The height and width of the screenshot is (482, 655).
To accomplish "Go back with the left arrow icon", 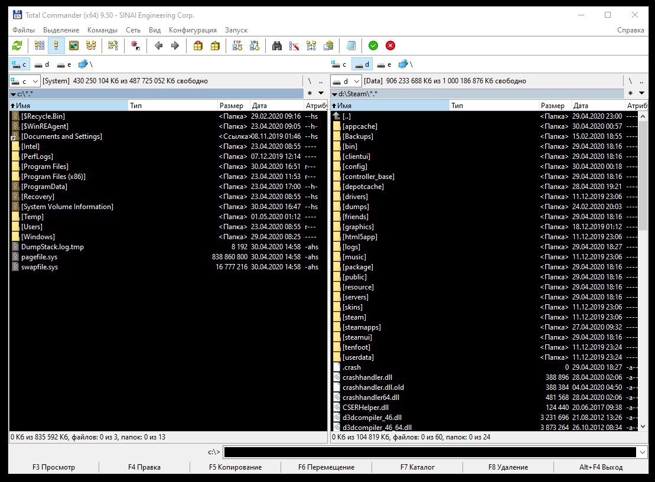I will tap(158, 45).
